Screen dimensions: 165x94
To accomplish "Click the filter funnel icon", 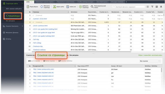I will point(152,7).
